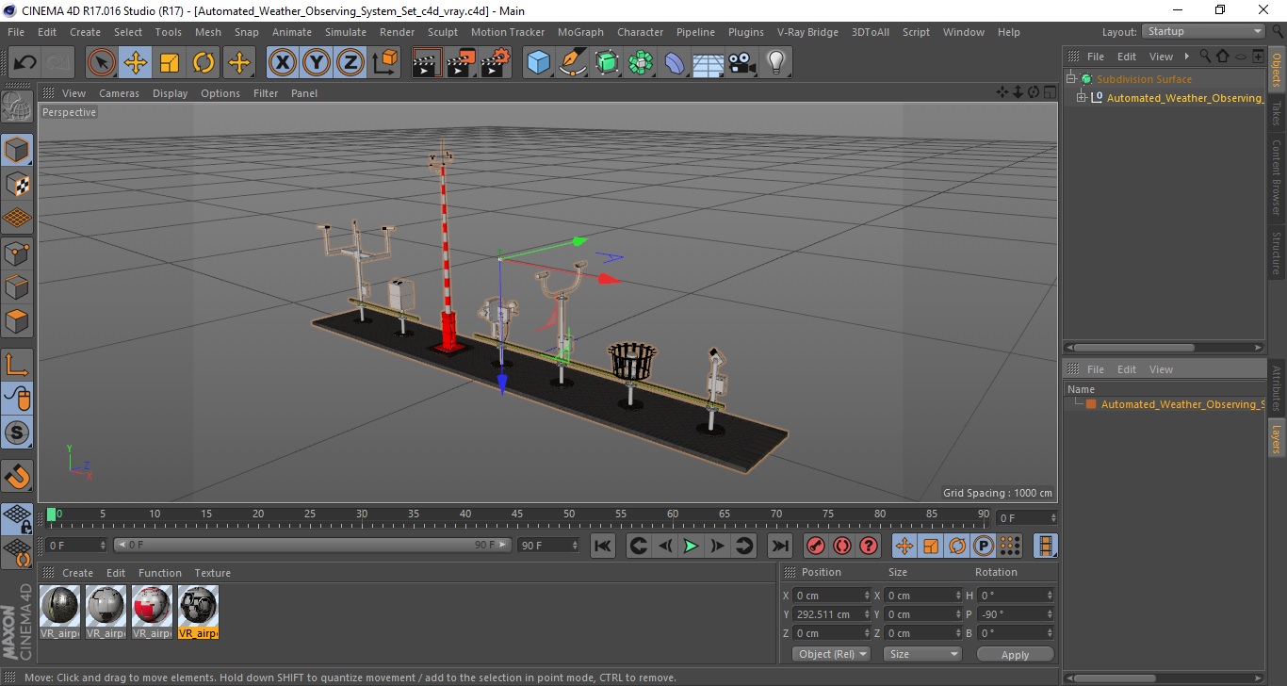Add a Subdivision Surface generator

point(607,63)
